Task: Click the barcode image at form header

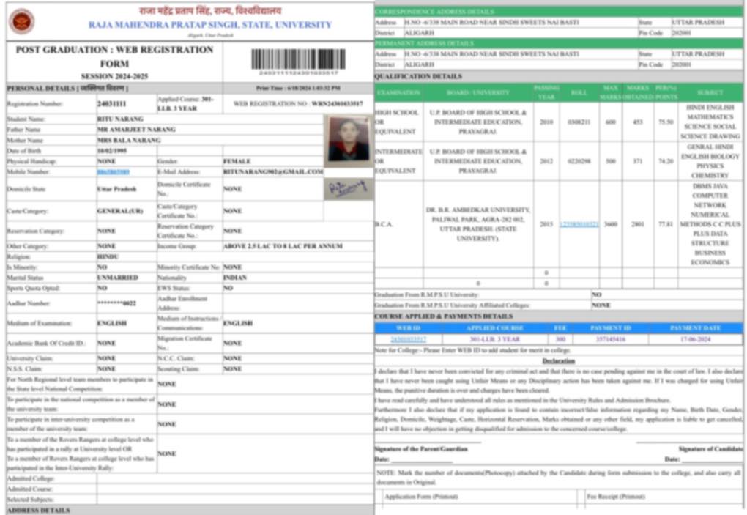Action: coord(298,59)
